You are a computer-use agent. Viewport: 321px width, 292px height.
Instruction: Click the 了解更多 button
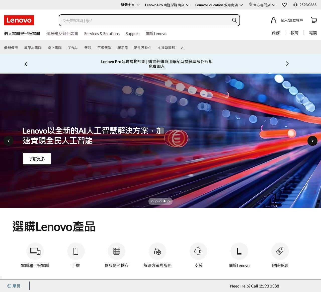point(37,159)
